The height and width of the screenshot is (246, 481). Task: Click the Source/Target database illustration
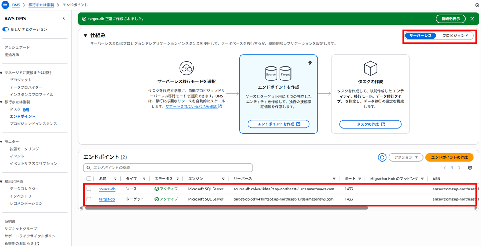[278, 73]
